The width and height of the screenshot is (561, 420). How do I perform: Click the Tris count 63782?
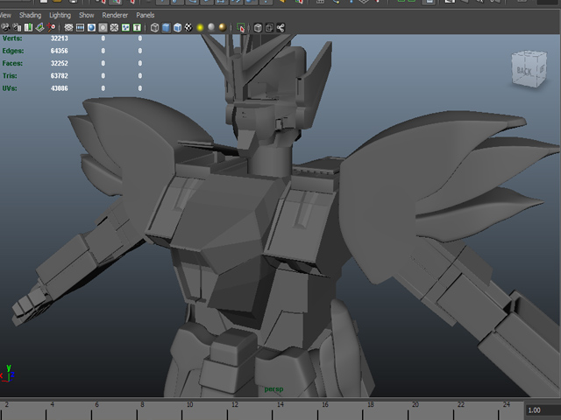59,76
